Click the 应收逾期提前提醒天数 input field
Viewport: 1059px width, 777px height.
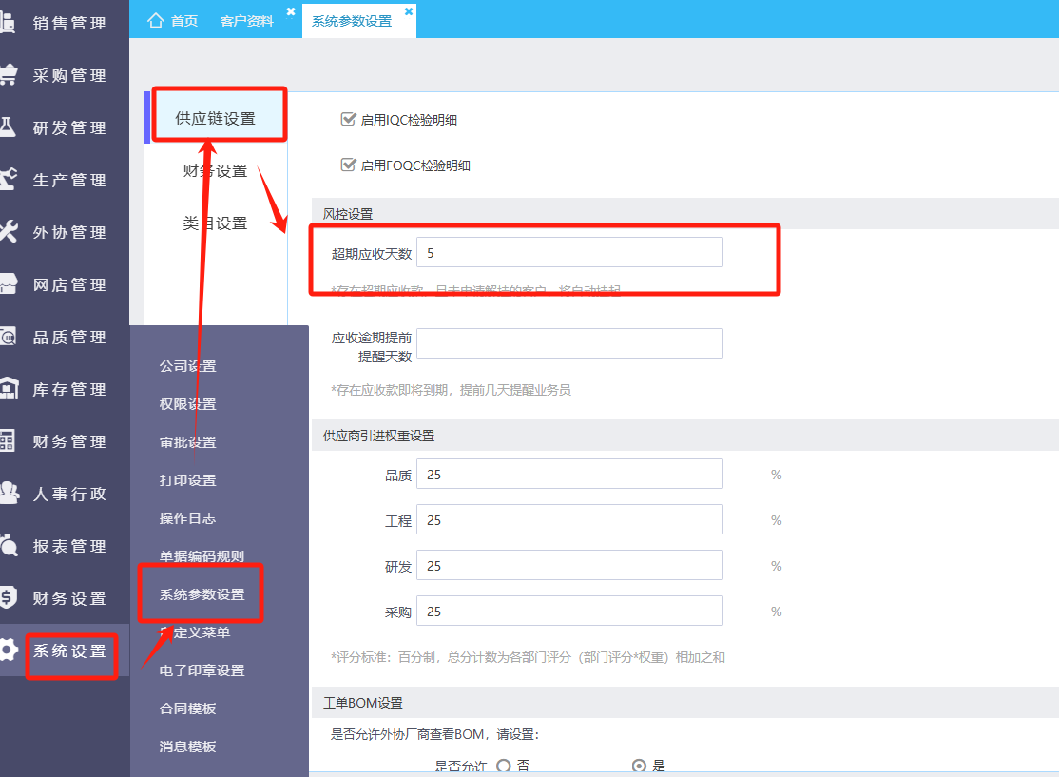569,343
